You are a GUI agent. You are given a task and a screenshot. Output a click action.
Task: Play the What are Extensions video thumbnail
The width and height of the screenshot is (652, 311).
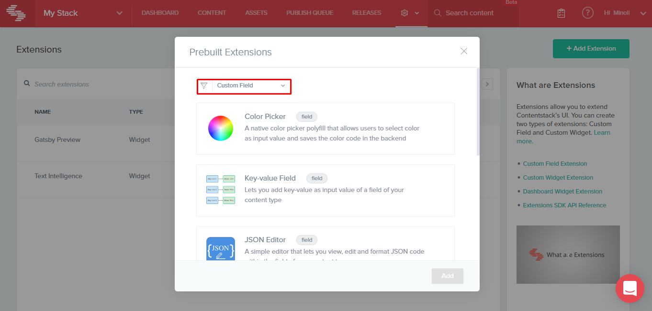click(568, 255)
